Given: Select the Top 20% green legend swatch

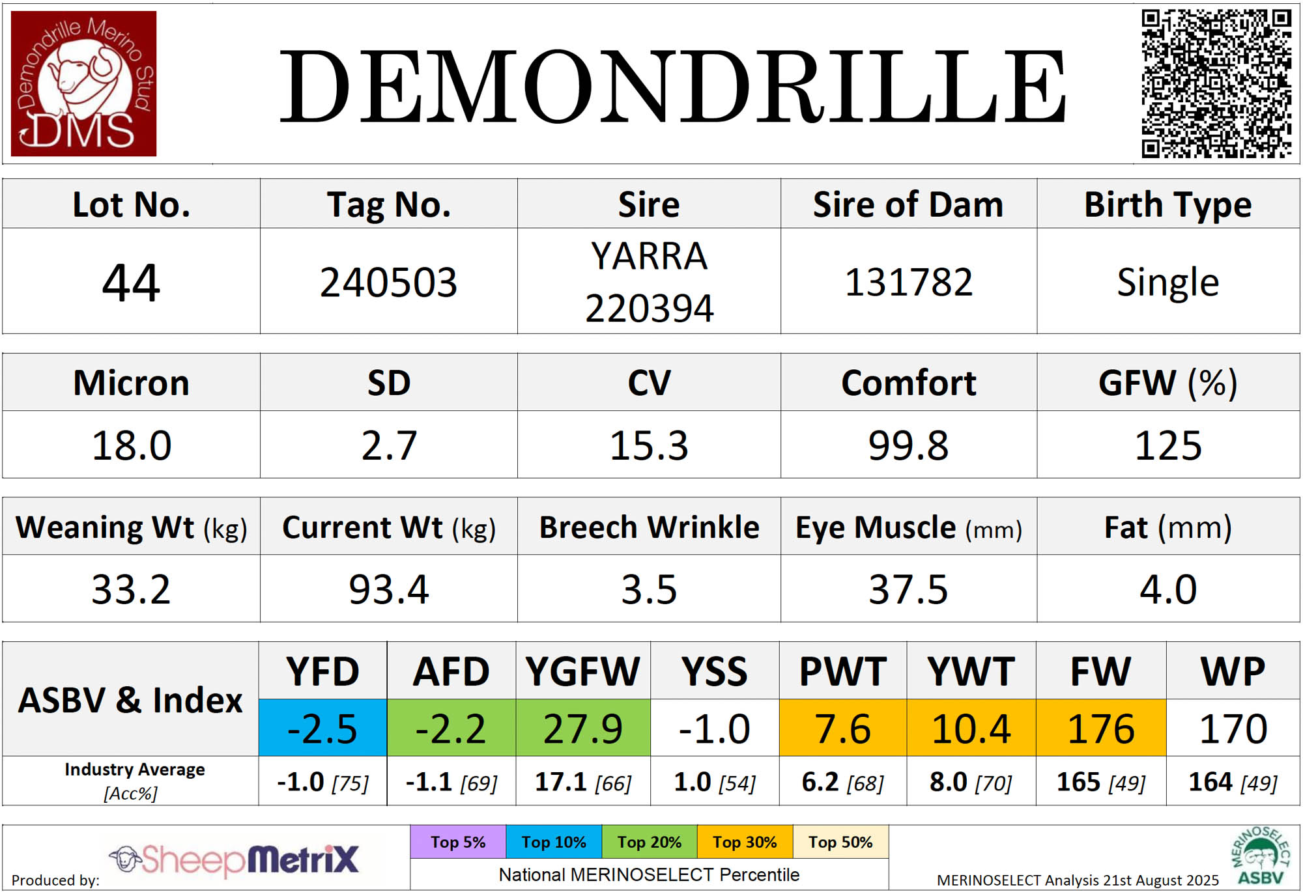Looking at the screenshot, I should point(649,842).
